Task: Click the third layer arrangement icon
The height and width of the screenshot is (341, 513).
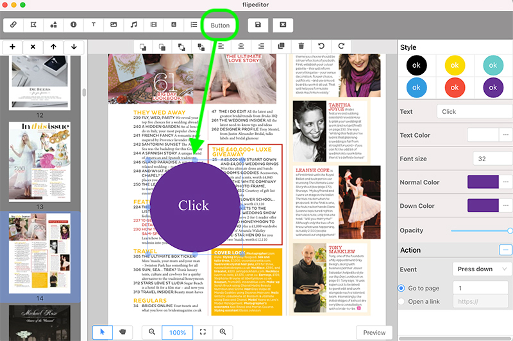Action: (181, 47)
